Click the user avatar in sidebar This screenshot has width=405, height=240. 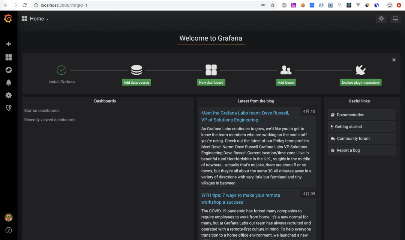(x=9, y=218)
